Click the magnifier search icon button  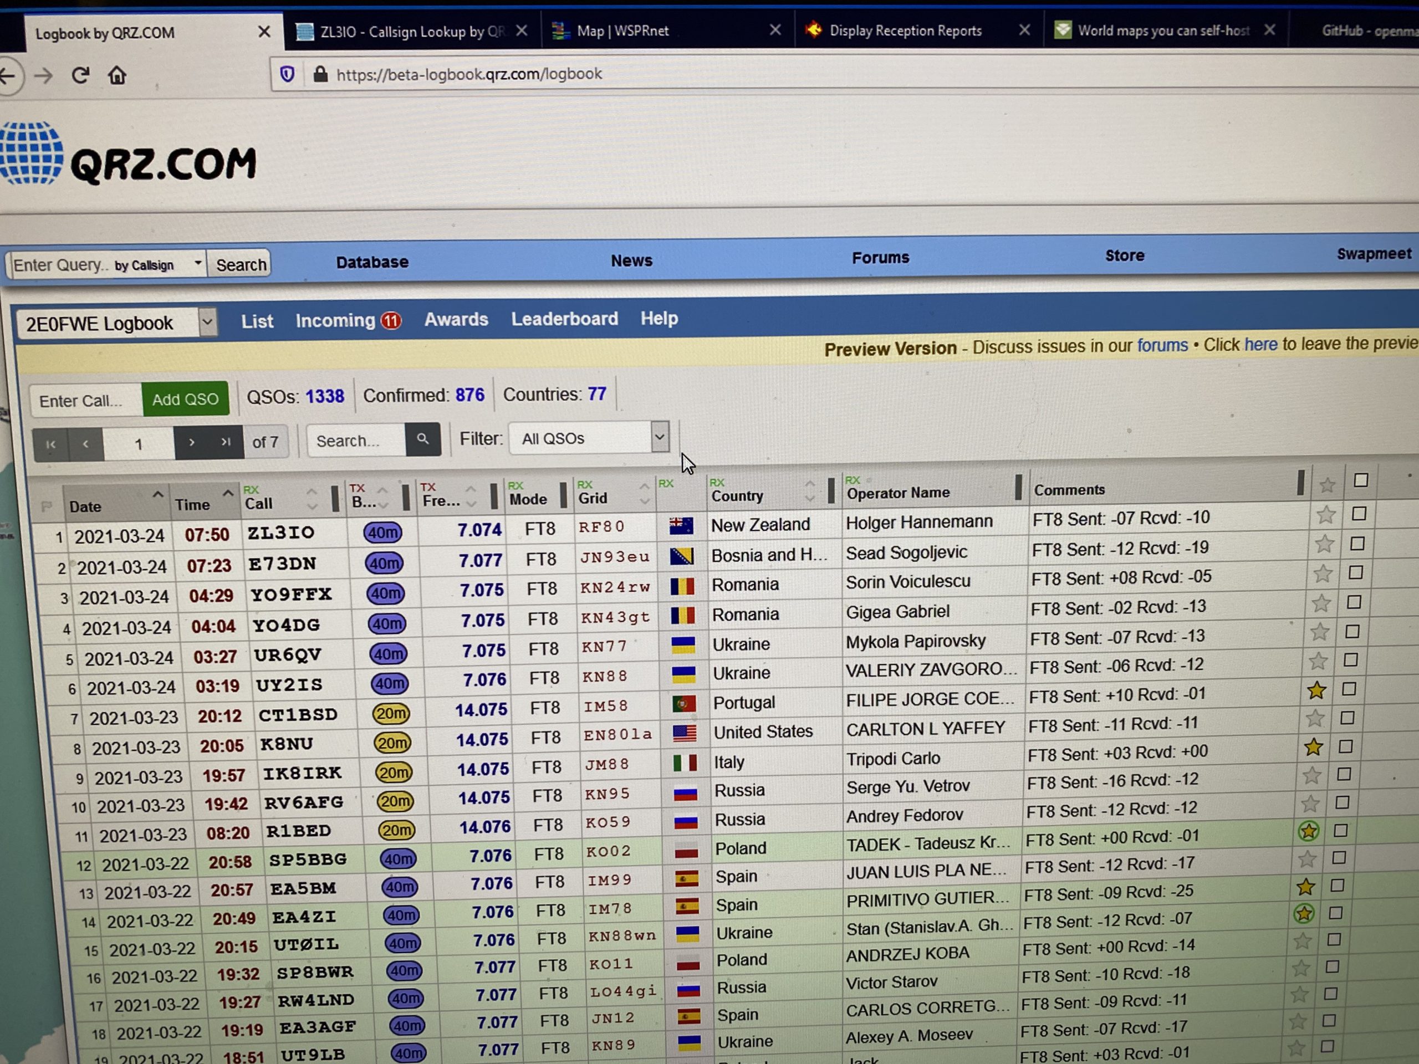(423, 439)
